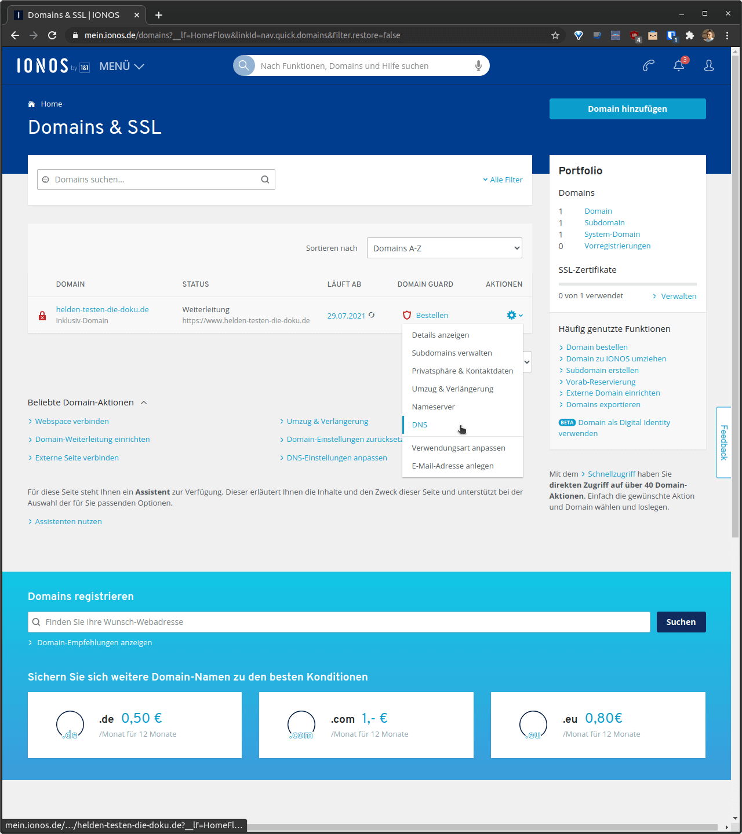The image size is (742, 834).
Task: Click Domain als Digital Identity verwenden
Action: (614, 428)
